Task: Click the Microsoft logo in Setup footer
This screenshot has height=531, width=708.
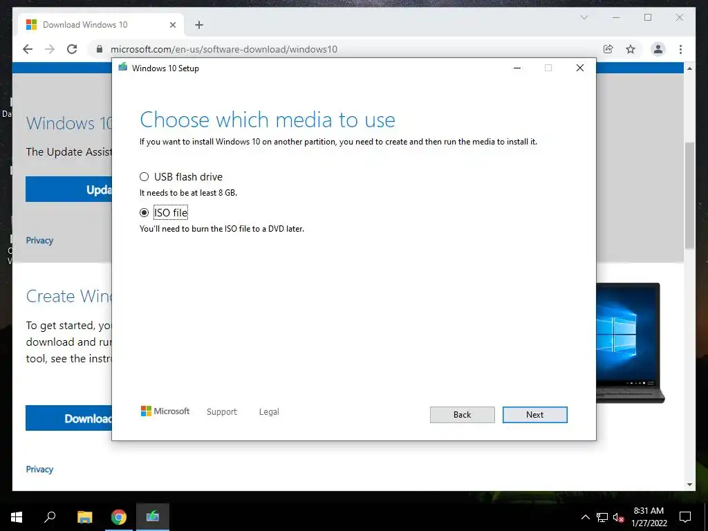Action: click(165, 411)
